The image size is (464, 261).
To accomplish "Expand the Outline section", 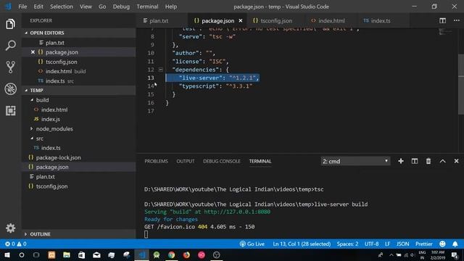I will [26, 234].
